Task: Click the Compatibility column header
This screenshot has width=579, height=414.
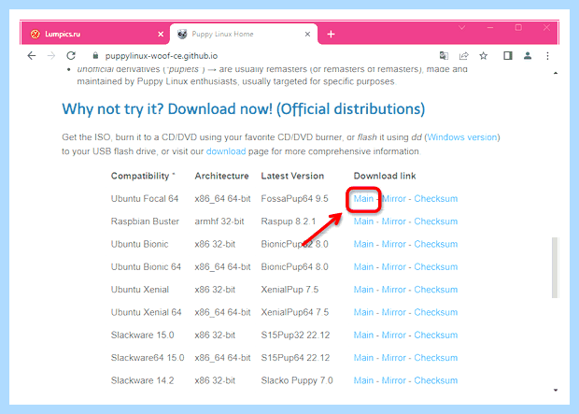Action: click(143, 177)
